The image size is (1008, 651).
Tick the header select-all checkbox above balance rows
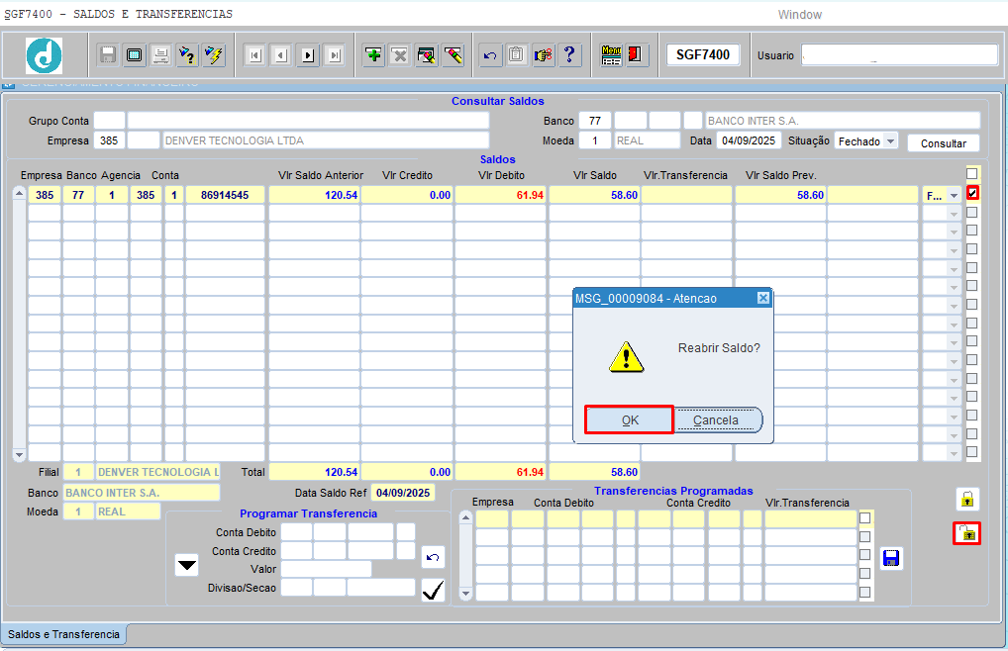point(971,173)
